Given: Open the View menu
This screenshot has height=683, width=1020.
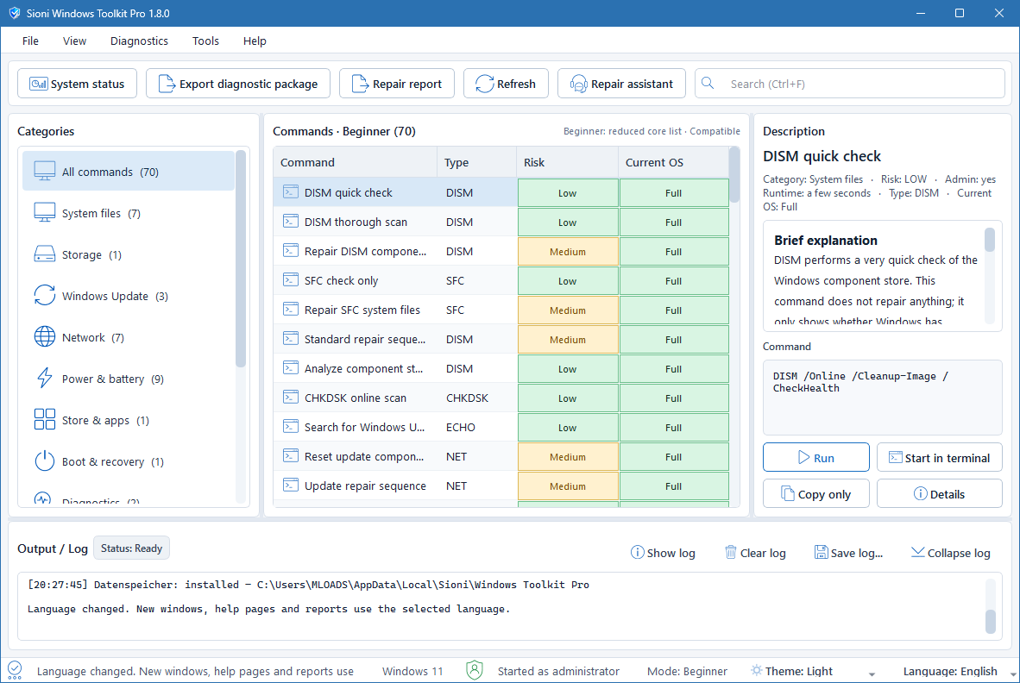Looking at the screenshot, I should pos(75,41).
